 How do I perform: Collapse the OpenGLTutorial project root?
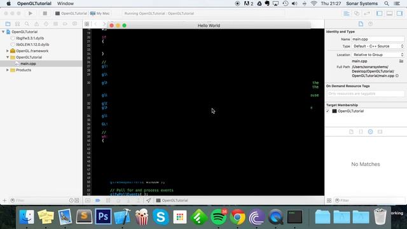[3, 32]
